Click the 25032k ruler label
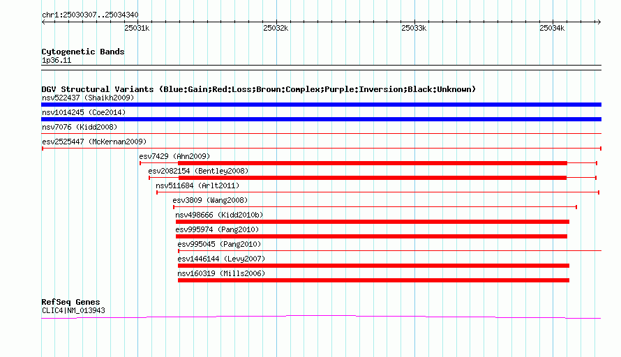 point(276,28)
